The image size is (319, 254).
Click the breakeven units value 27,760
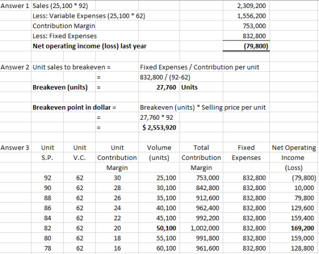click(x=166, y=87)
